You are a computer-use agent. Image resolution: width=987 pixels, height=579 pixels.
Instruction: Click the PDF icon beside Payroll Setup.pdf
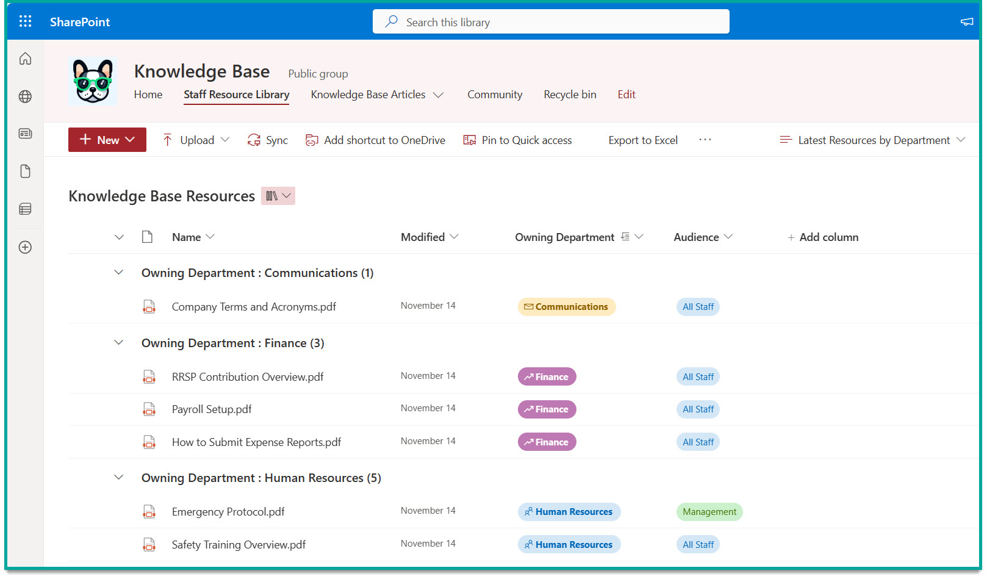click(x=149, y=409)
